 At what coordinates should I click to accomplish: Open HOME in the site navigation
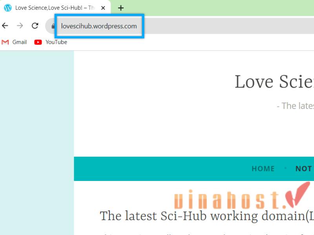tap(263, 169)
